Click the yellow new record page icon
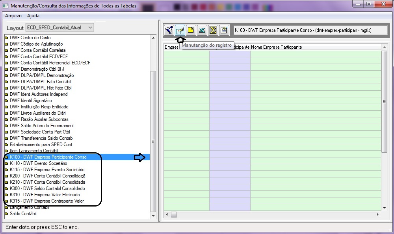Viewport: 394px width, 234px height. pos(191,30)
